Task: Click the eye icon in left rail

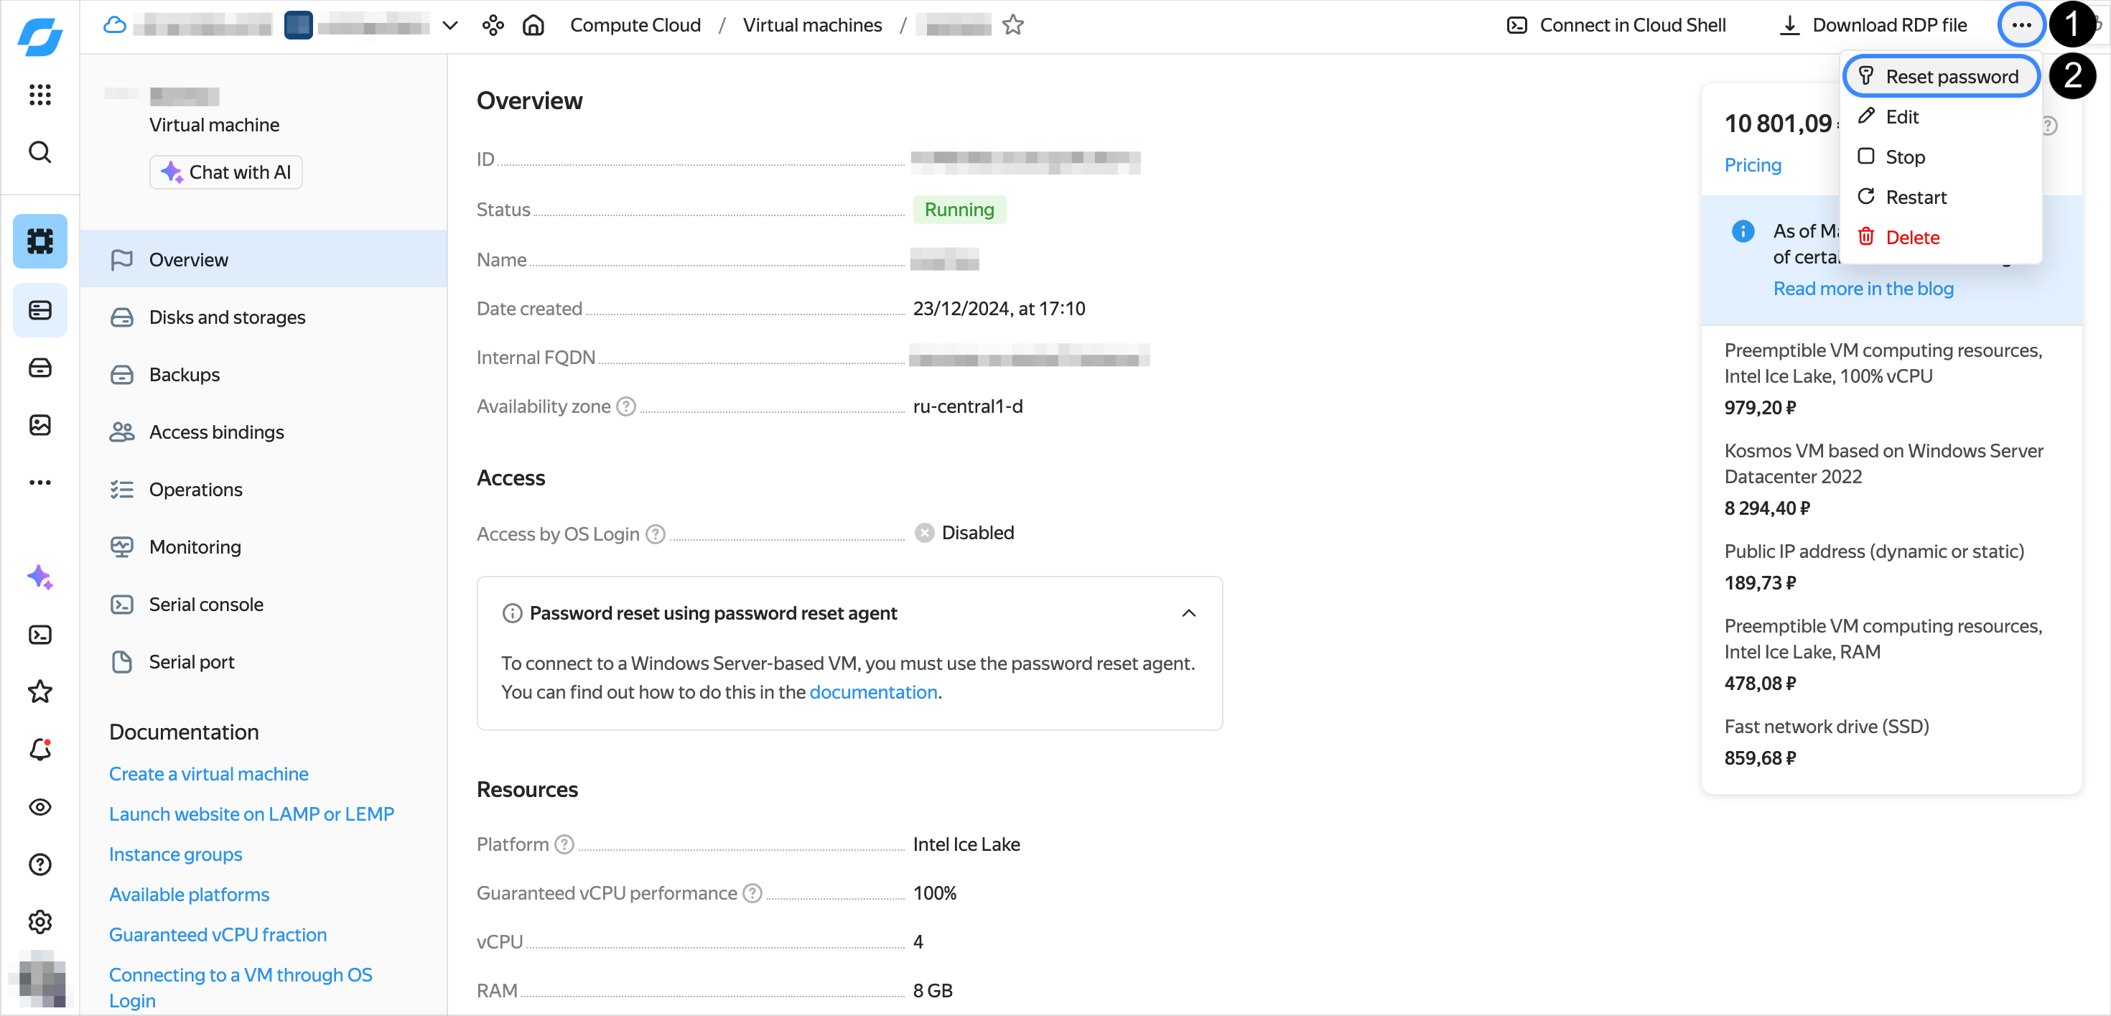Action: [39, 807]
